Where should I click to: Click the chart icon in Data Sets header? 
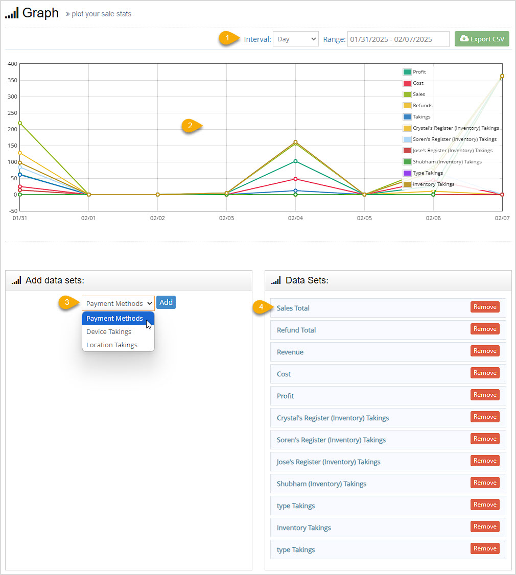[276, 280]
